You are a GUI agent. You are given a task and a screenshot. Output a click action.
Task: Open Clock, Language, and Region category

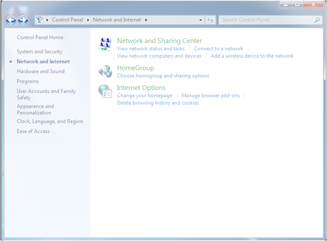click(50, 121)
